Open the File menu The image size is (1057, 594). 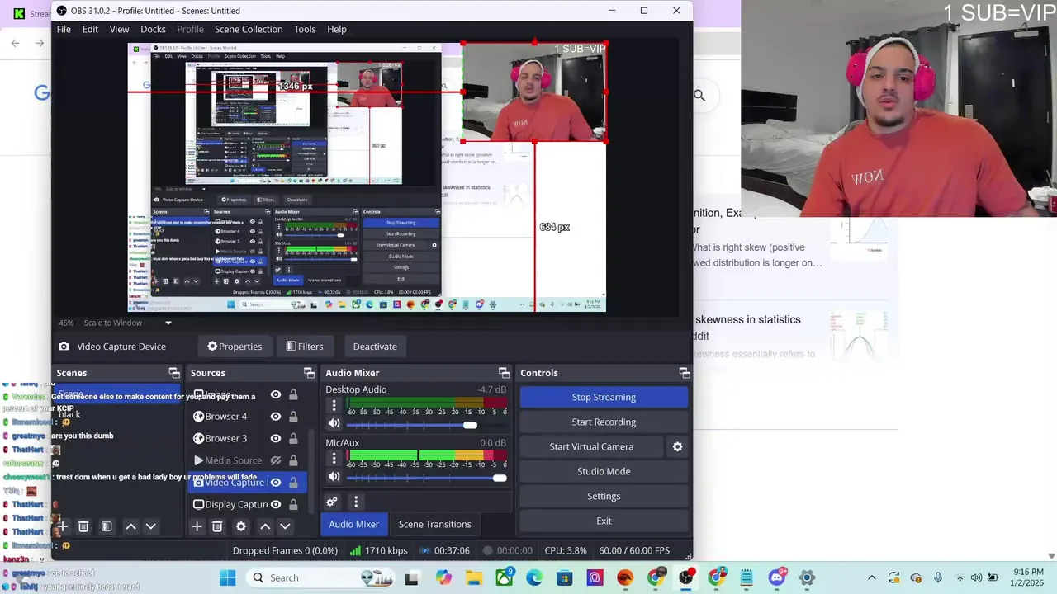tap(64, 29)
